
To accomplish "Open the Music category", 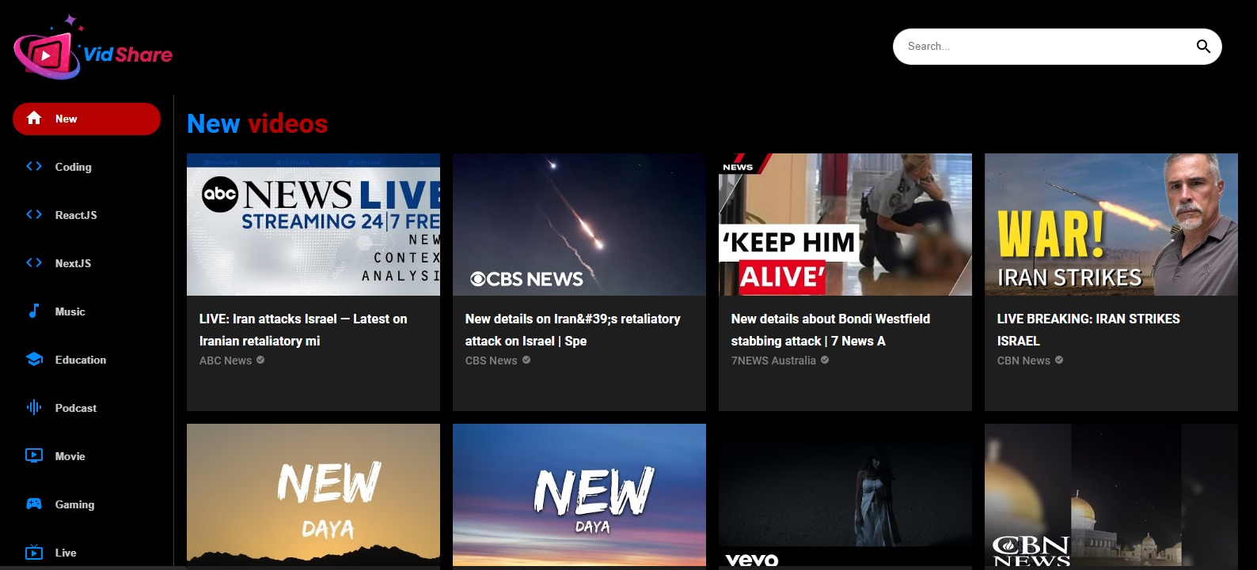I will (x=86, y=311).
